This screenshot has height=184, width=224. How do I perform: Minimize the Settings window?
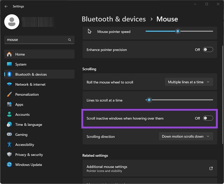tap(195, 4)
